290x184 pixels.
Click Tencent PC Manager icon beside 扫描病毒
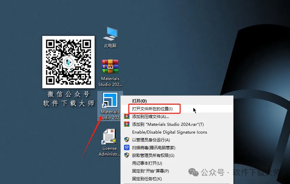pos(127,147)
